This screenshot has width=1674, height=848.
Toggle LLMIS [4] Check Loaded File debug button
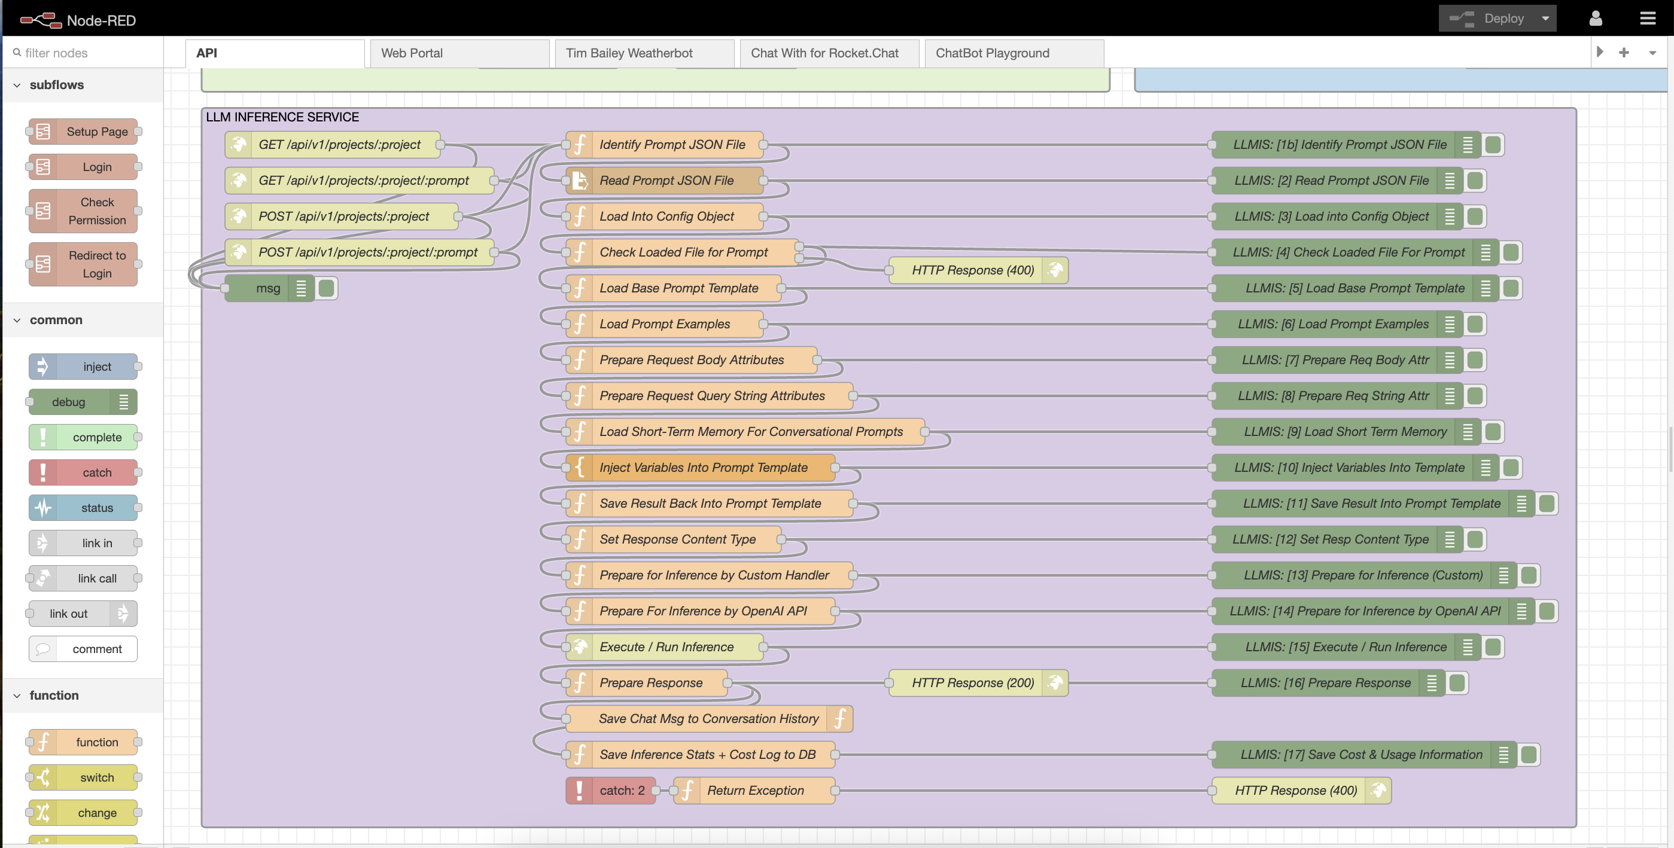pyautogui.click(x=1511, y=252)
